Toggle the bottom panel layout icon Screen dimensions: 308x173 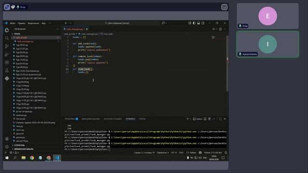199,23
